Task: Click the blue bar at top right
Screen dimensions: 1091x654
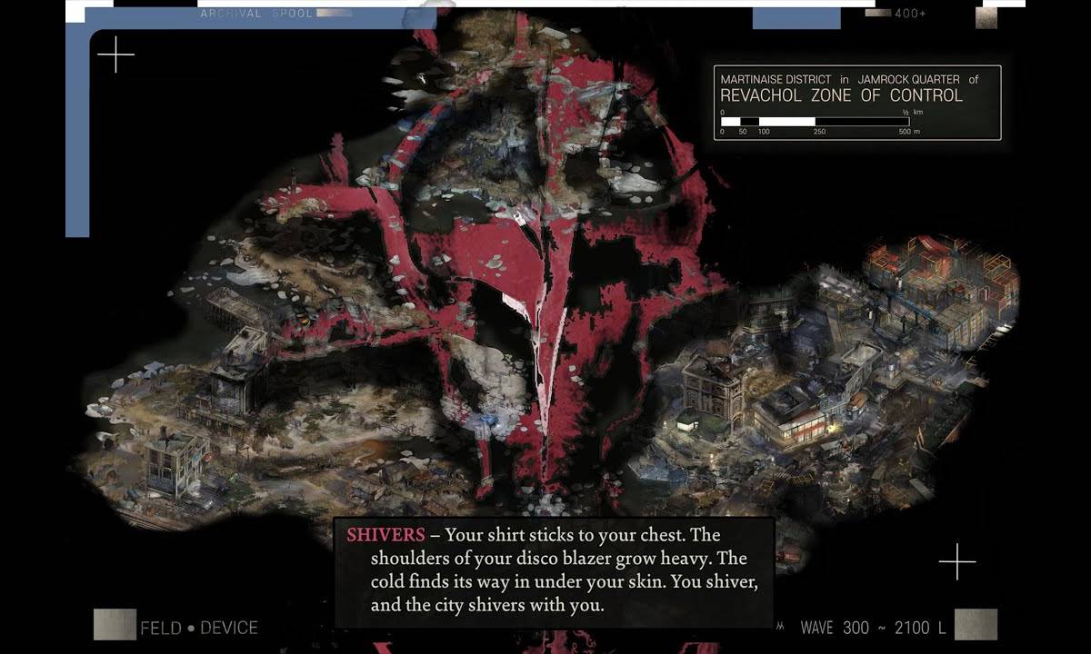Action: tap(796, 18)
